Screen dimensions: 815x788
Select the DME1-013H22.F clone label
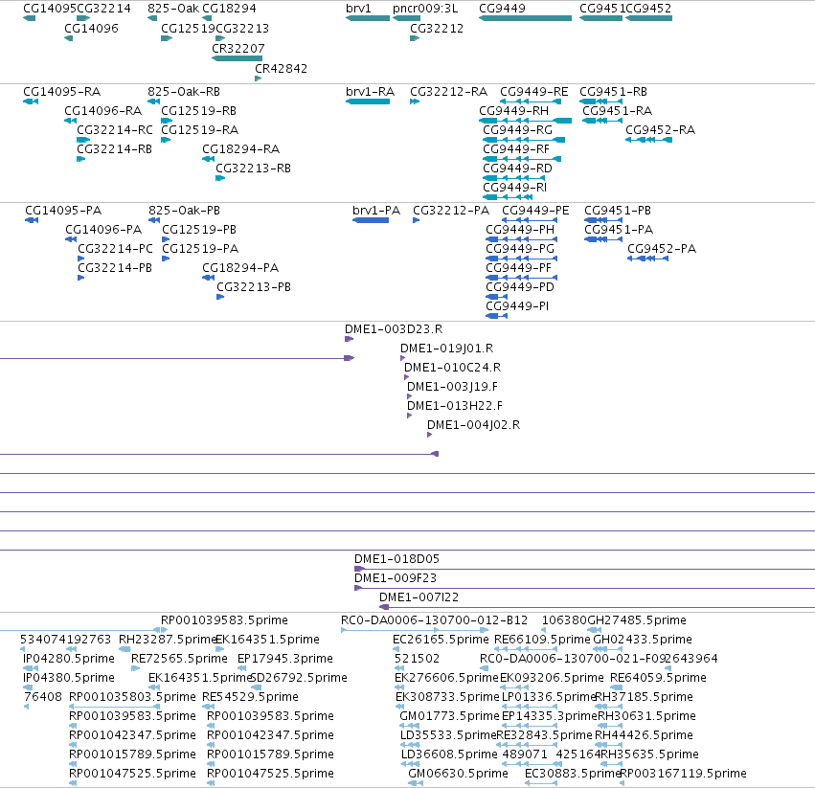tap(455, 406)
